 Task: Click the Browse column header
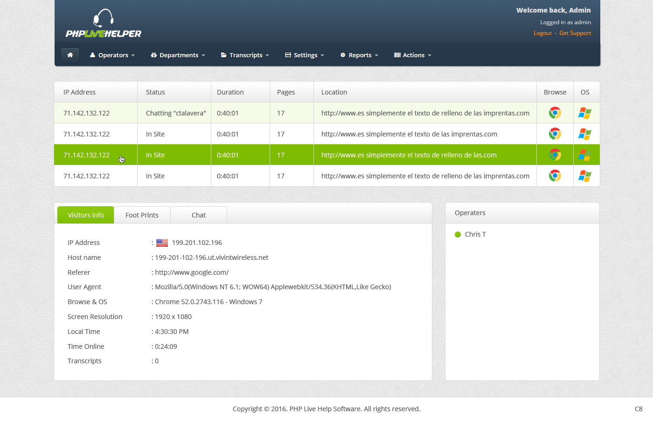click(x=555, y=92)
